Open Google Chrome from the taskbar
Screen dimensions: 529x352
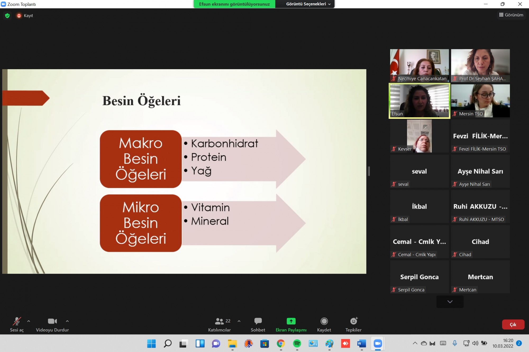pos(281,344)
